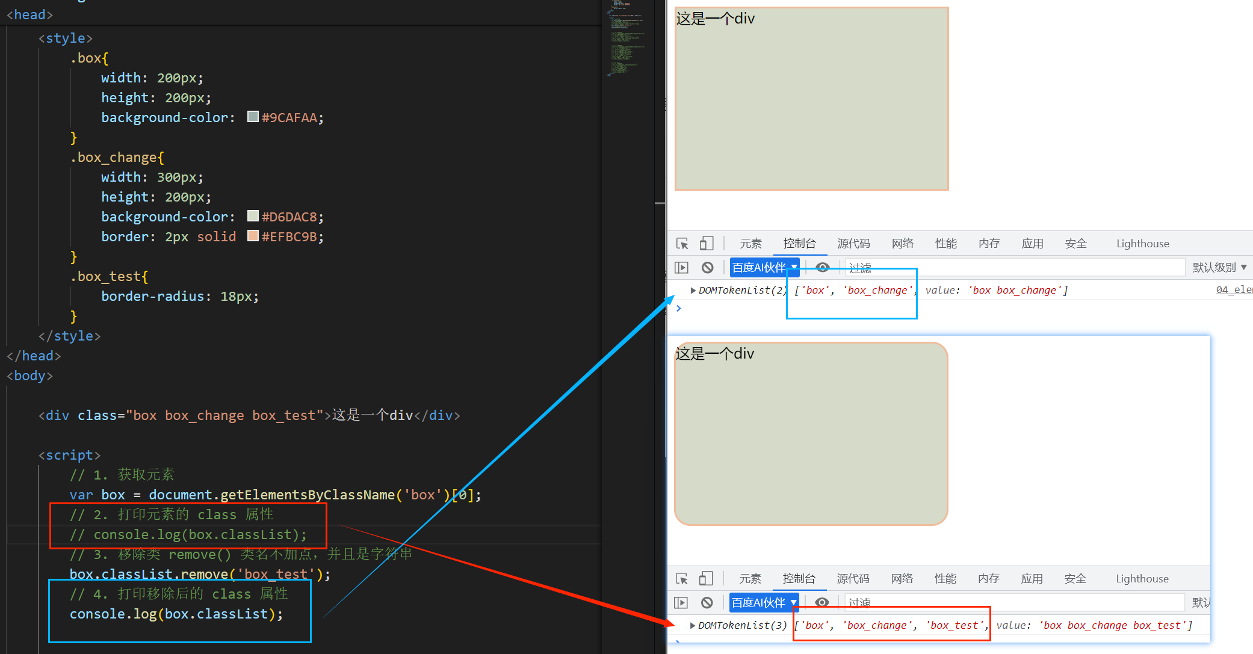This screenshot has height=654, width=1253.
Task: Expand DOMTokenList(3) console entry
Action: [693, 626]
